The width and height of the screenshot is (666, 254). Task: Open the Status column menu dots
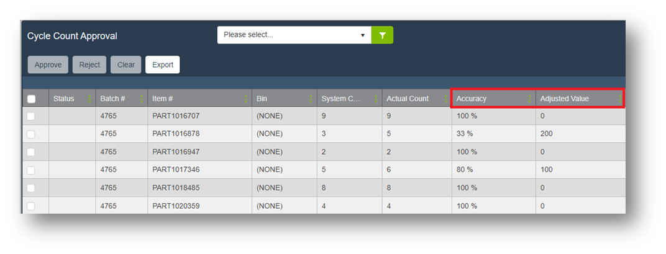pos(90,99)
